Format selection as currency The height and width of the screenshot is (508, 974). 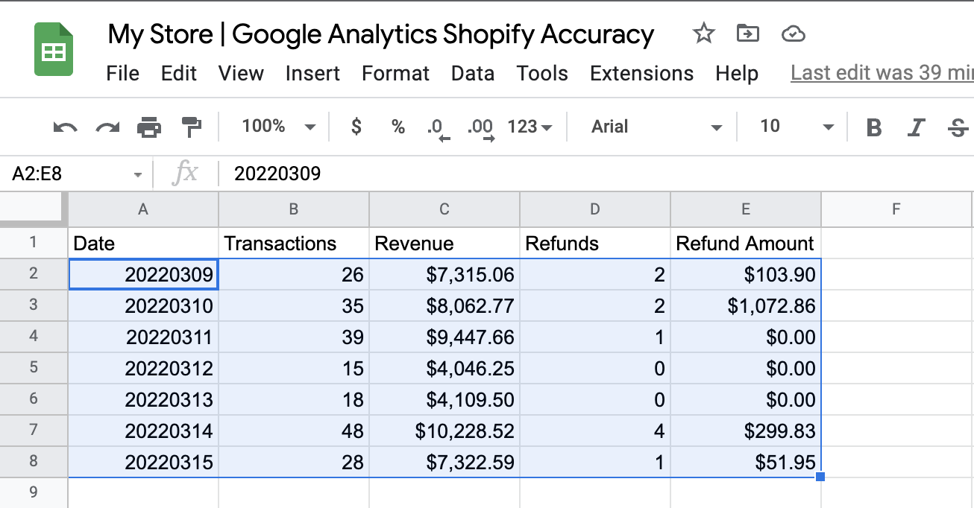(356, 127)
